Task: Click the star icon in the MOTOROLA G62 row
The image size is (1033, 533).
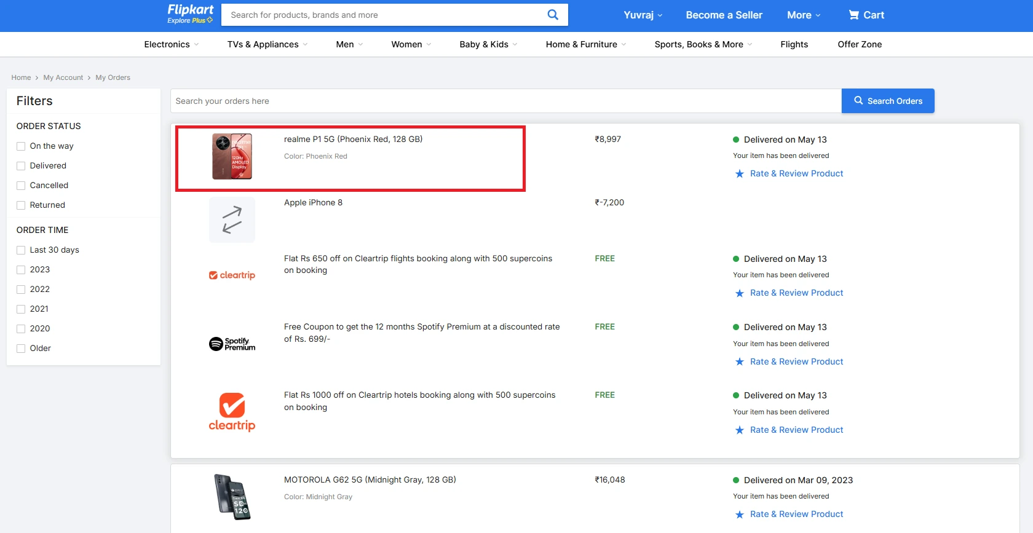Action: (739, 515)
